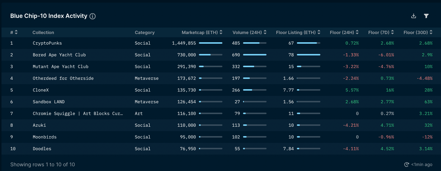This screenshot has width=441, height=171.
Task: Open the Azuki collection
Action: click(x=39, y=125)
